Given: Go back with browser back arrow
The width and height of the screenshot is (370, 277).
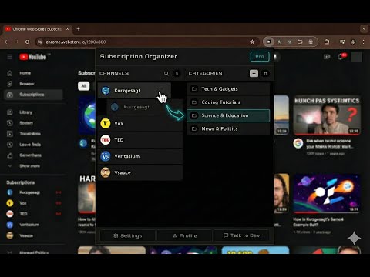Looking at the screenshot, I should [x=7, y=42].
